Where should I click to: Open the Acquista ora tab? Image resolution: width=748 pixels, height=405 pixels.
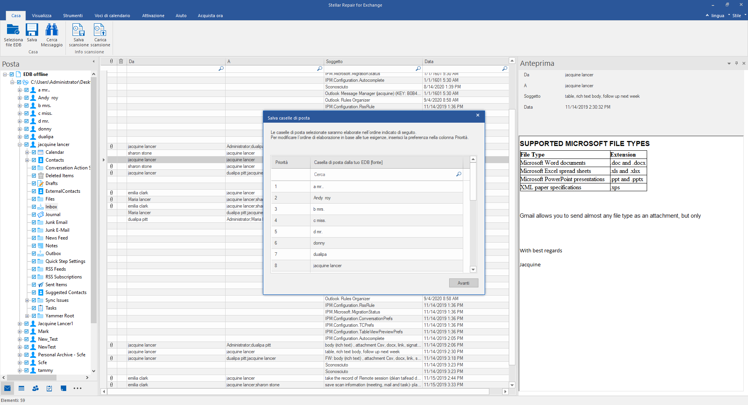pos(210,16)
